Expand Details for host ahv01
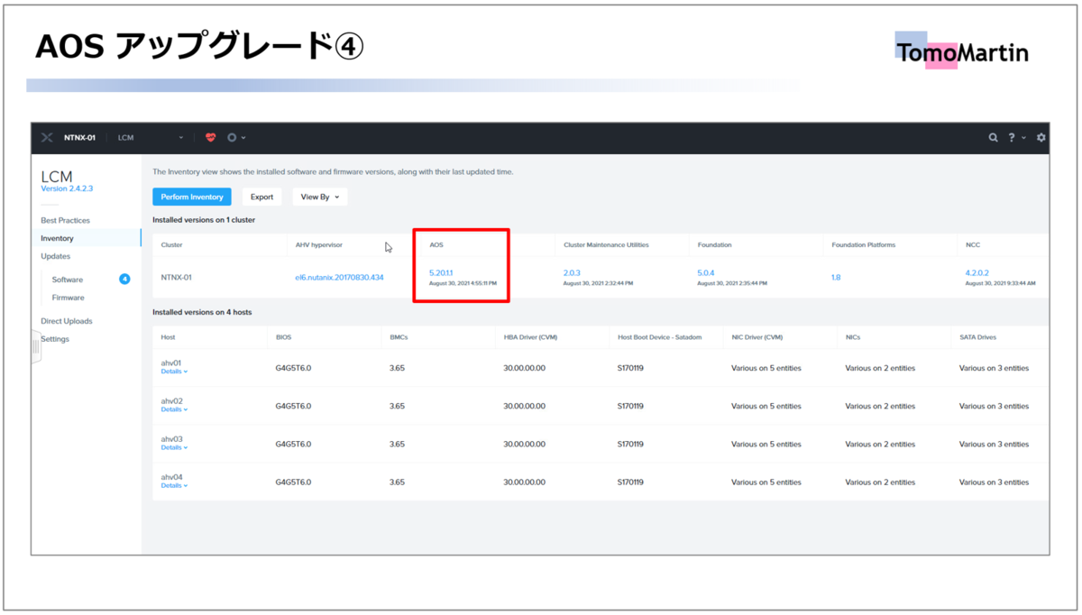Screen dimensions: 1082x615 [174, 372]
